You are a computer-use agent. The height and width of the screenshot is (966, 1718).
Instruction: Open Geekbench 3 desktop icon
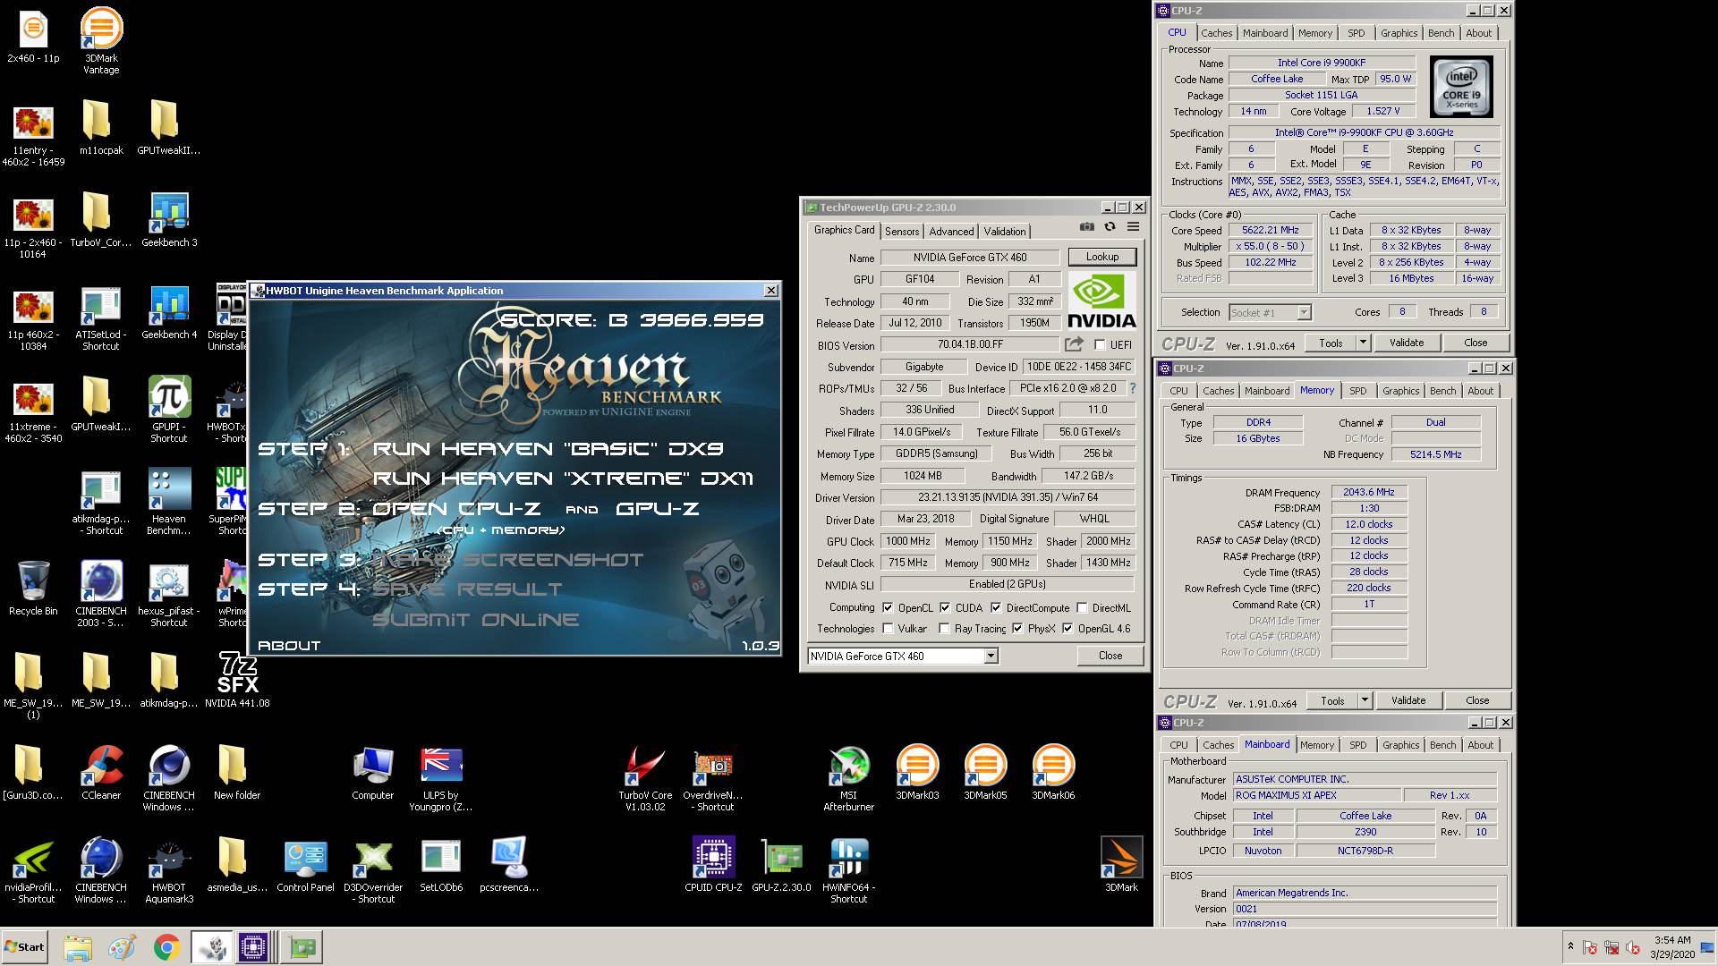(169, 220)
